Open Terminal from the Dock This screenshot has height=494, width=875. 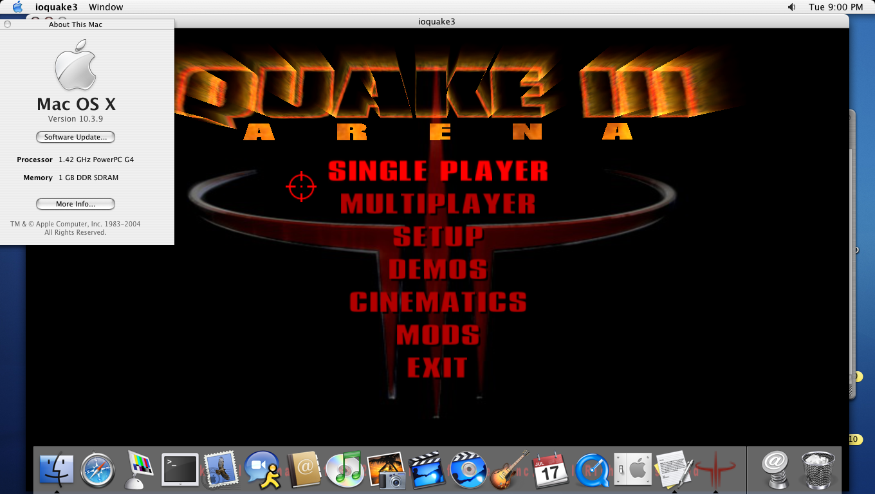tap(180, 470)
